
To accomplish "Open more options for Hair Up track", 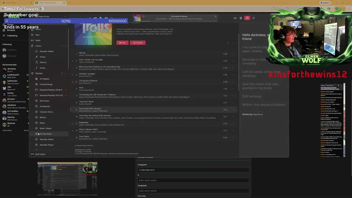I will pyautogui.click(x=233, y=54).
